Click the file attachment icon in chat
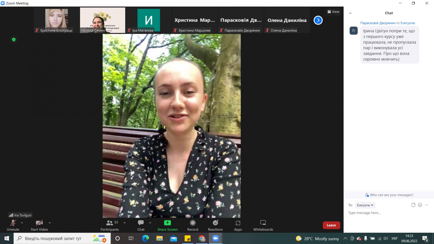434x244 pixels. (413, 205)
